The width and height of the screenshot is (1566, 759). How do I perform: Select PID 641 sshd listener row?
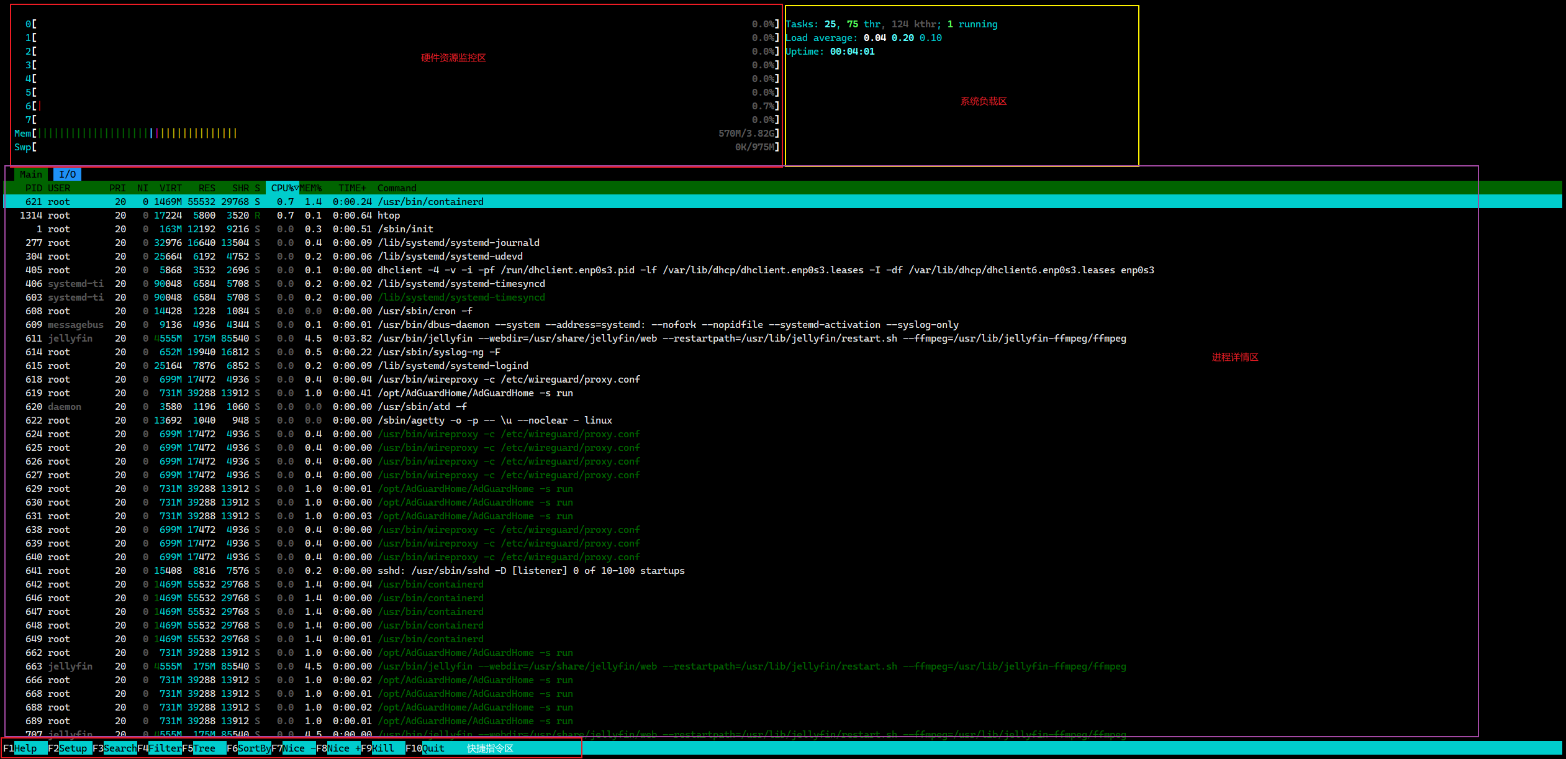click(x=782, y=571)
